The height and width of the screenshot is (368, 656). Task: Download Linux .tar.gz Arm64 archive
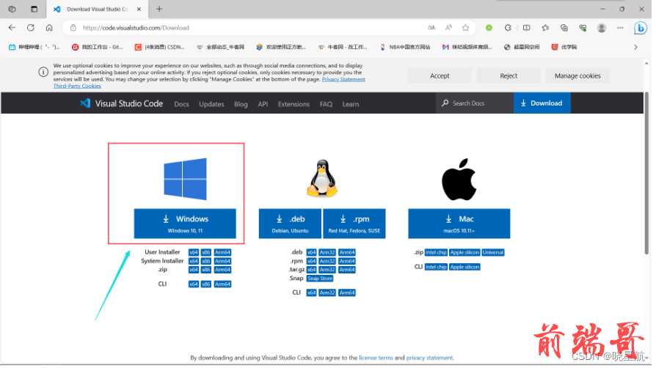click(x=347, y=270)
